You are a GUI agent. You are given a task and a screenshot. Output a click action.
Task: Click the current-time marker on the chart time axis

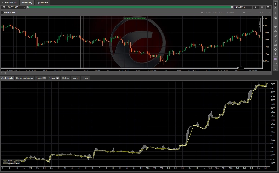[240, 68]
